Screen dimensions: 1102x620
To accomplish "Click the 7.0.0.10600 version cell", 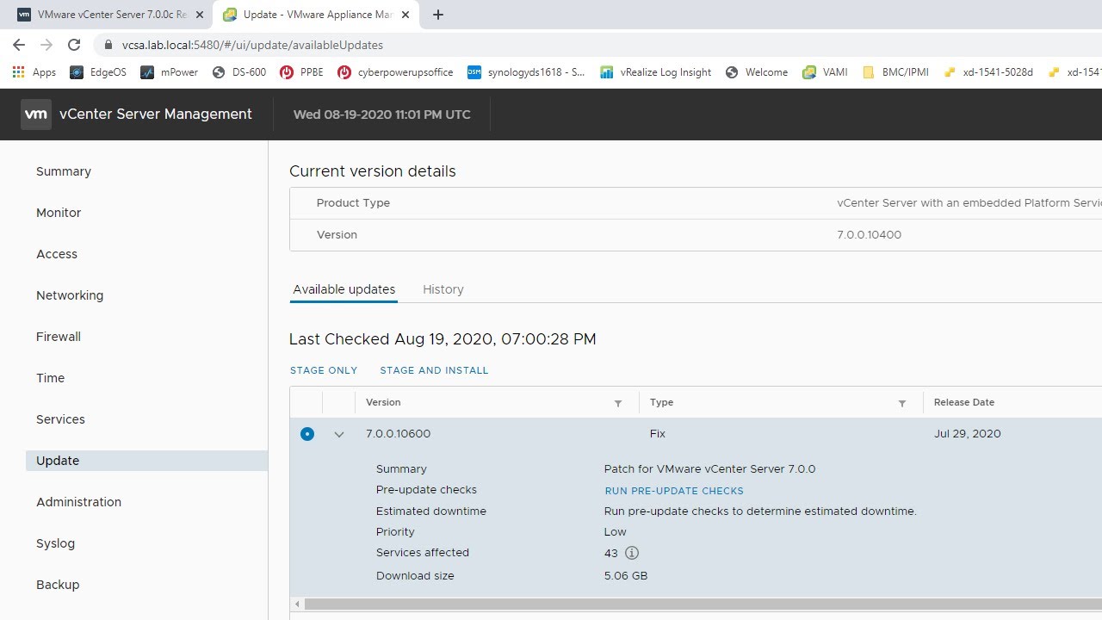I will [x=398, y=434].
